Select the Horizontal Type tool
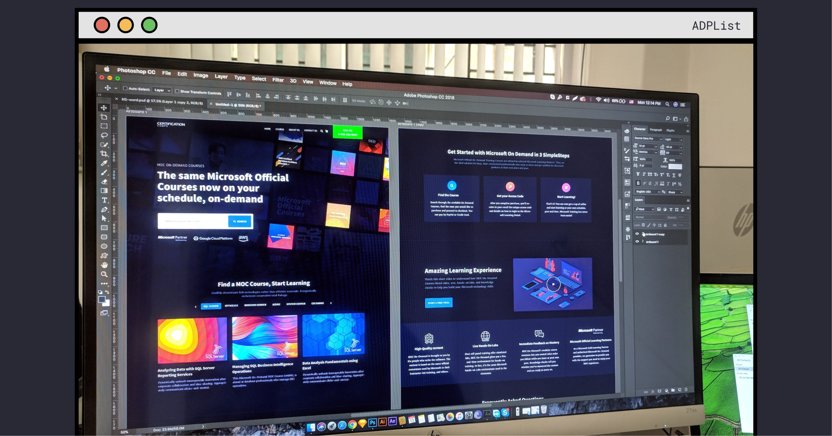 click(104, 200)
